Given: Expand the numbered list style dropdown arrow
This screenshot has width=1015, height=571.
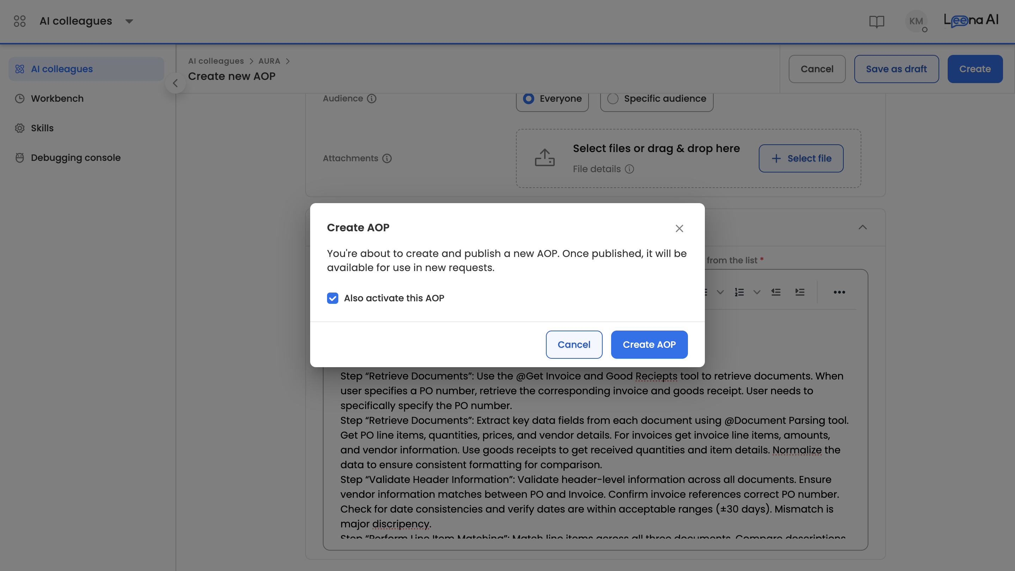Looking at the screenshot, I should (x=757, y=292).
